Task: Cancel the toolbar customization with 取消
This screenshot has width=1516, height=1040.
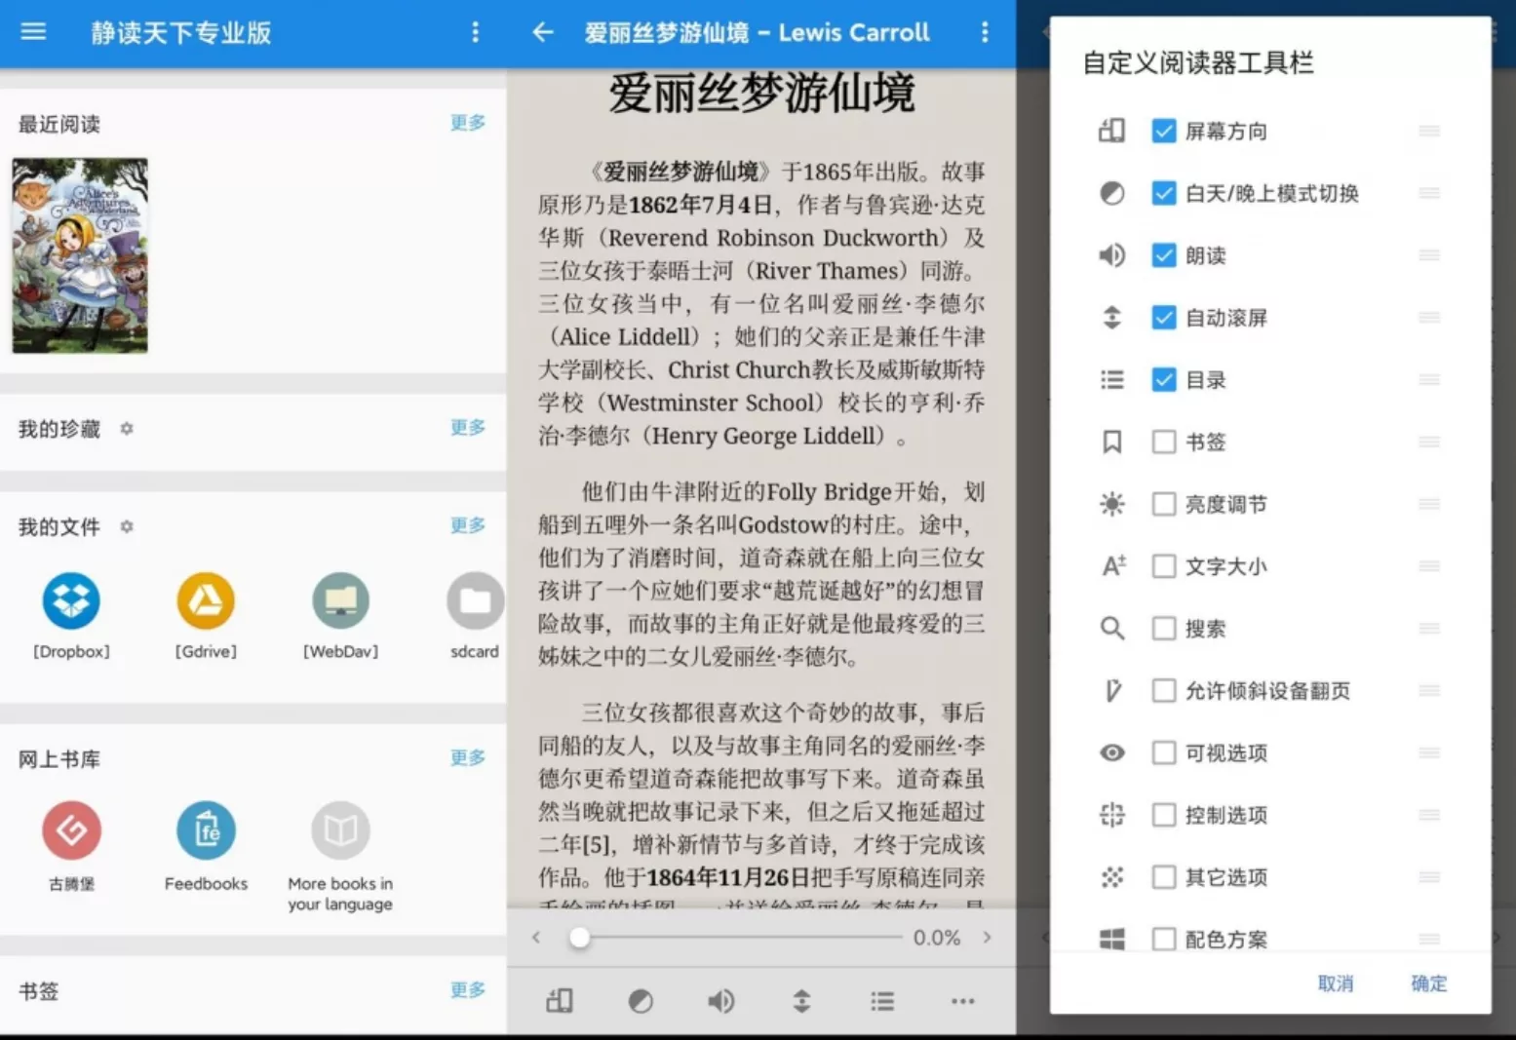Action: tap(1337, 983)
